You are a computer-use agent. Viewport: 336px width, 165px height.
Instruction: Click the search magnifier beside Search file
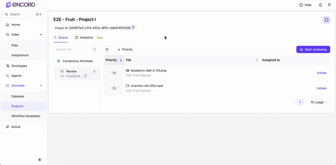pyautogui.click(x=95, y=50)
